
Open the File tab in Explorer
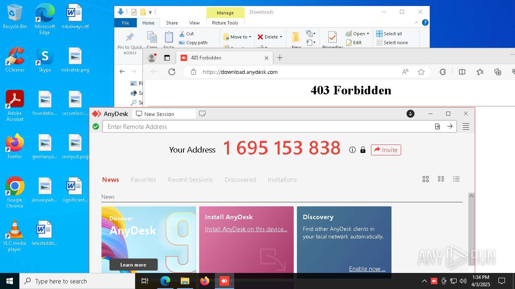point(126,23)
